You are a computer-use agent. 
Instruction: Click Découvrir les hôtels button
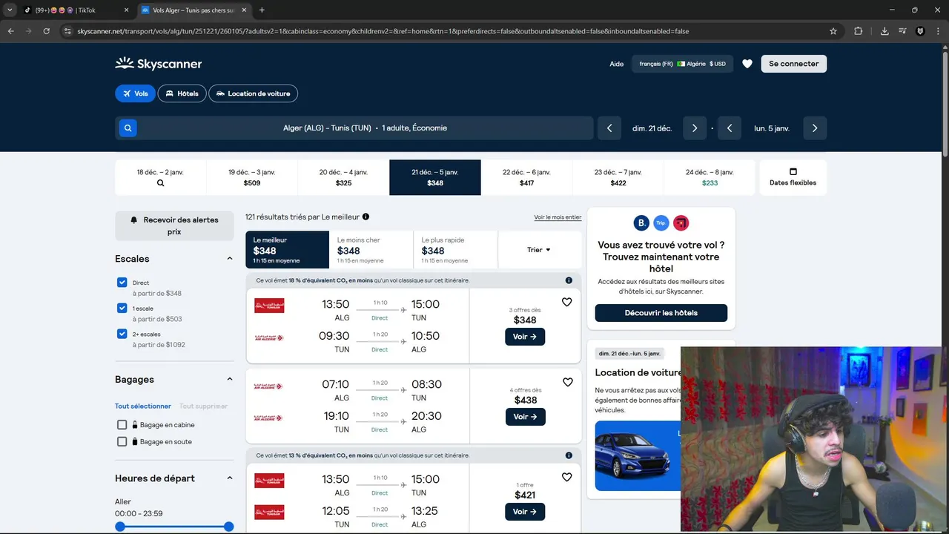[x=661, y=313]
